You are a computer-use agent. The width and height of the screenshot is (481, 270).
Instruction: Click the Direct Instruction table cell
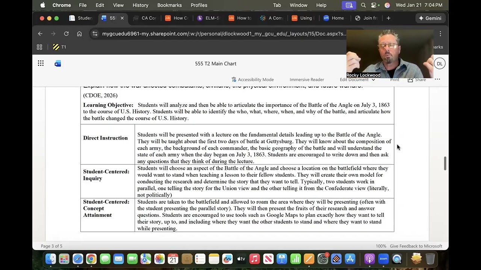[x=107, y=144]
